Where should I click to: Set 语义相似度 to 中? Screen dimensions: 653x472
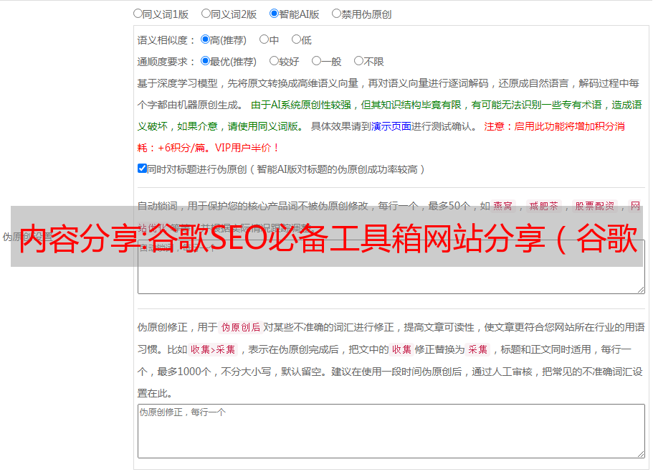coord(264,39)
